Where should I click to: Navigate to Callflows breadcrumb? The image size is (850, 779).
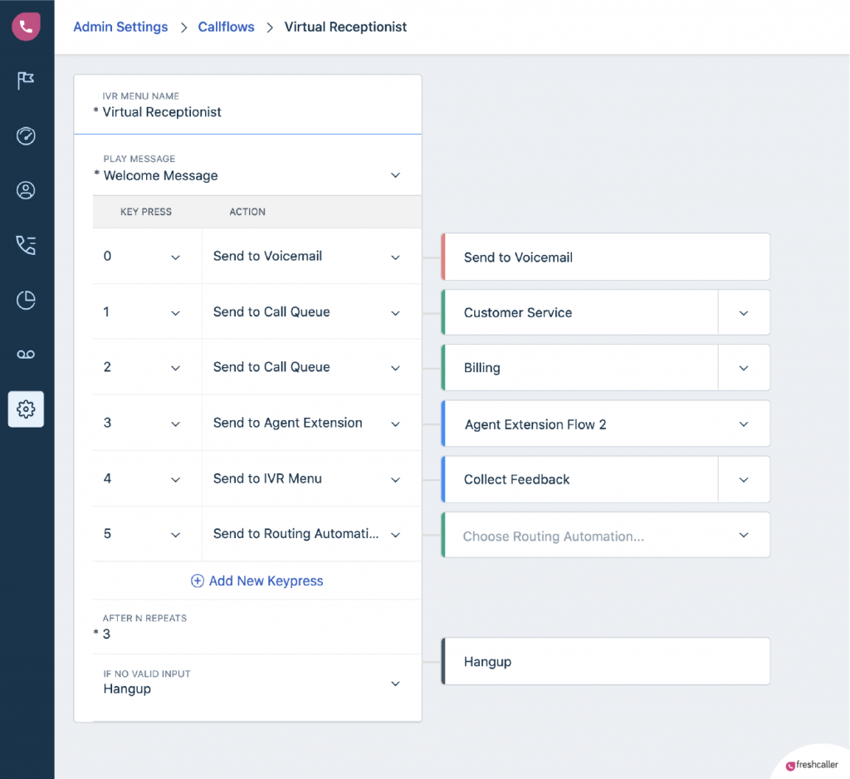226,27
